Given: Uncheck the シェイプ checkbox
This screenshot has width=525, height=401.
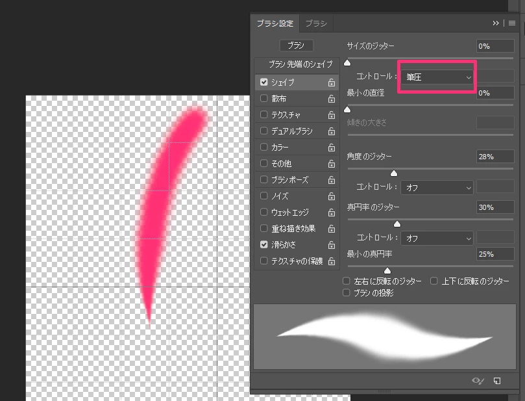Looking at the screenshot, I should point(264,82).
